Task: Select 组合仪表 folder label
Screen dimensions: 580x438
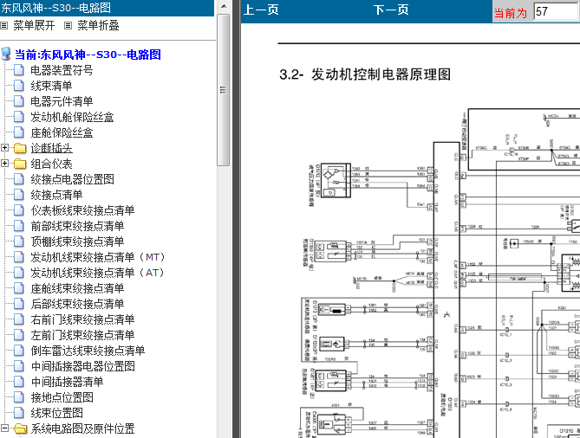Action: click(x=51, y=164)
